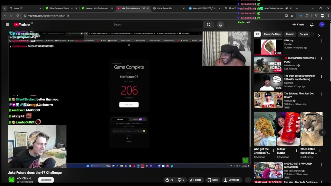Open the buldak burrito short thumbnail
This screenshot has height=186, width=331.
[x=288, y=129]
